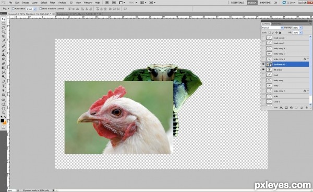Create new adjustment layer icon
The height and width of the screenshot is (192, 313).
[x=291, y=108]
